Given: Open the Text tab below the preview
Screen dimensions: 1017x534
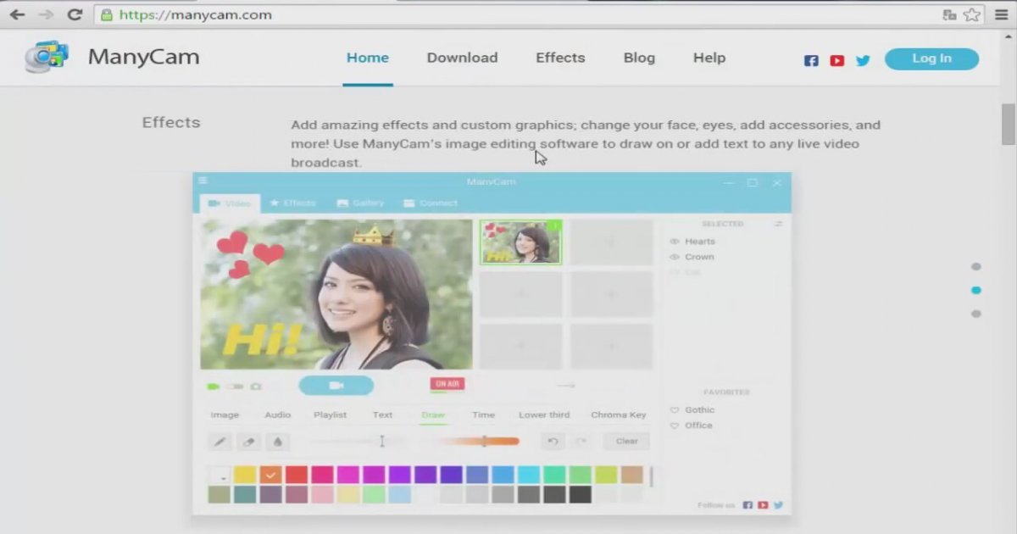Looking at the screenshot, I should pyautogui.click(x=383, y=415).
